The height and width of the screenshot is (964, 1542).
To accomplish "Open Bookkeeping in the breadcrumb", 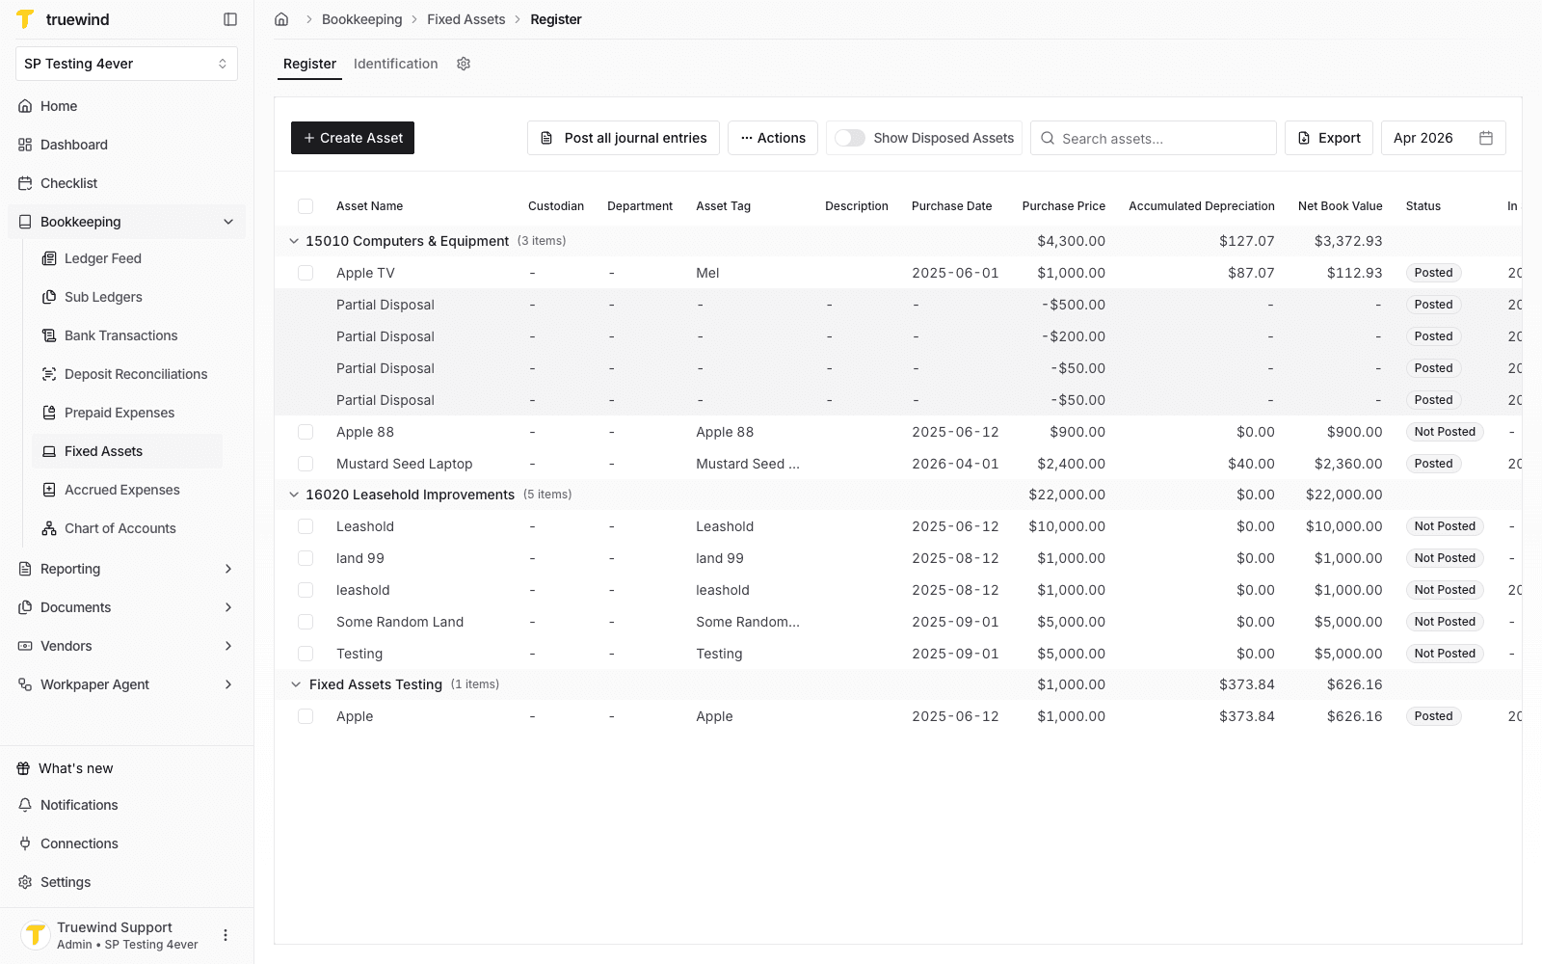I will (x=361, y=19).
